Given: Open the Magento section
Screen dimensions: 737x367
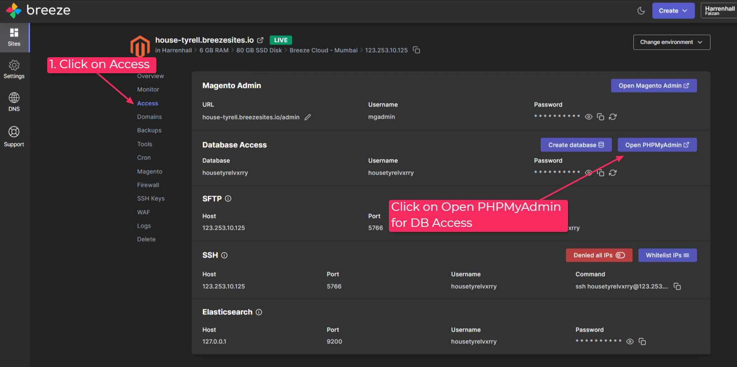Looking at the screenshot, I should pyautogui.click(x=150, y=171).
